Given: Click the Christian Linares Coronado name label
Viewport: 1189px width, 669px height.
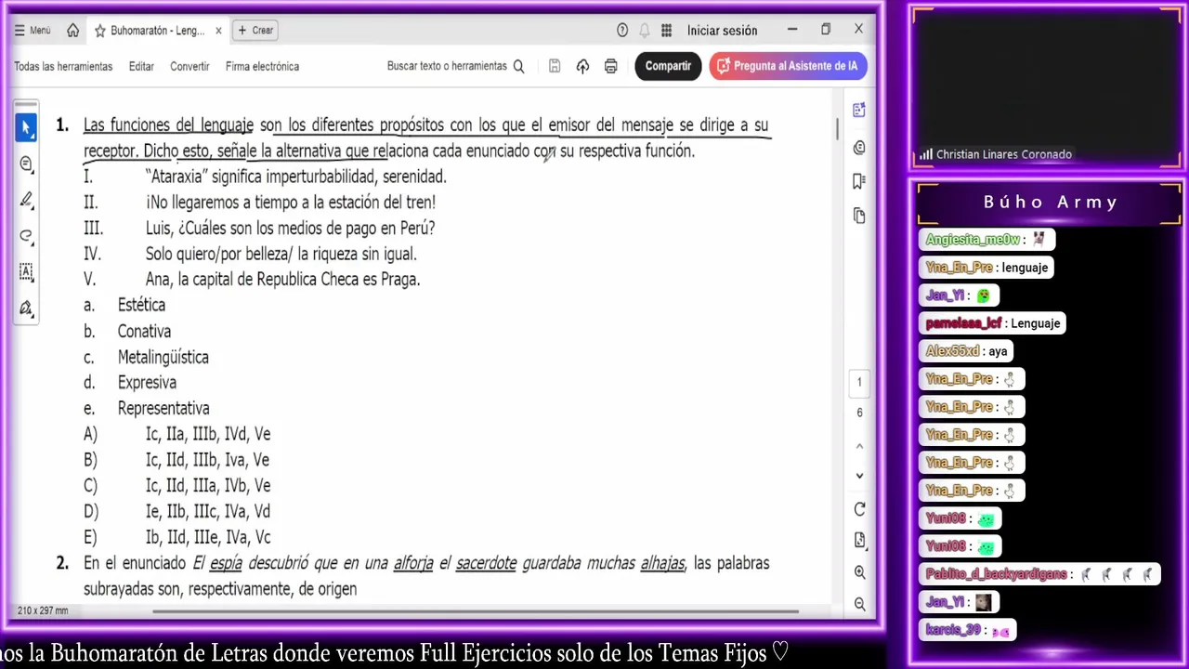Looking at the screenshot, I should [x=1003, y=154].
